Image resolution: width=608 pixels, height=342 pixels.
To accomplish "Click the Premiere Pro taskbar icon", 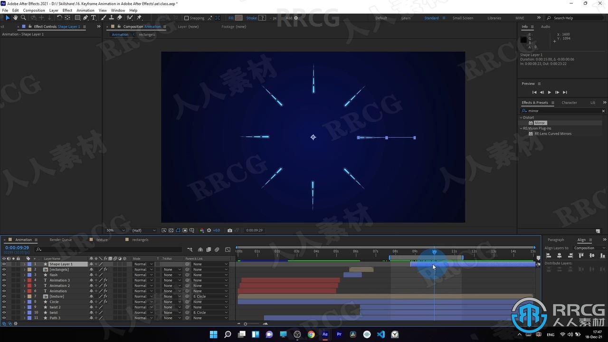I will tap(339, 334).
